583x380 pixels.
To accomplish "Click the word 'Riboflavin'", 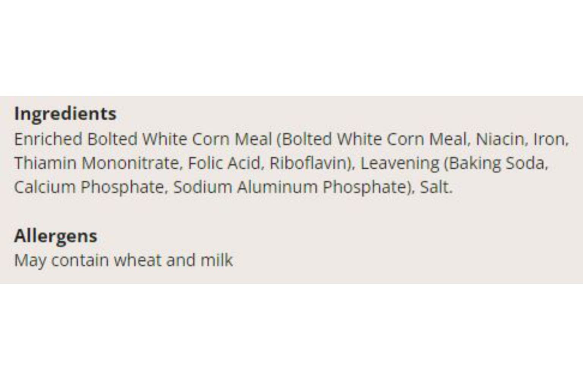I will click(309, 163).
